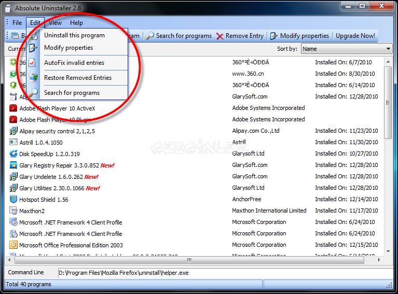Click the toolbar Search for programs magnifier icon
The width and height of the screenshot is (398, 294).
tap(150, 36)
